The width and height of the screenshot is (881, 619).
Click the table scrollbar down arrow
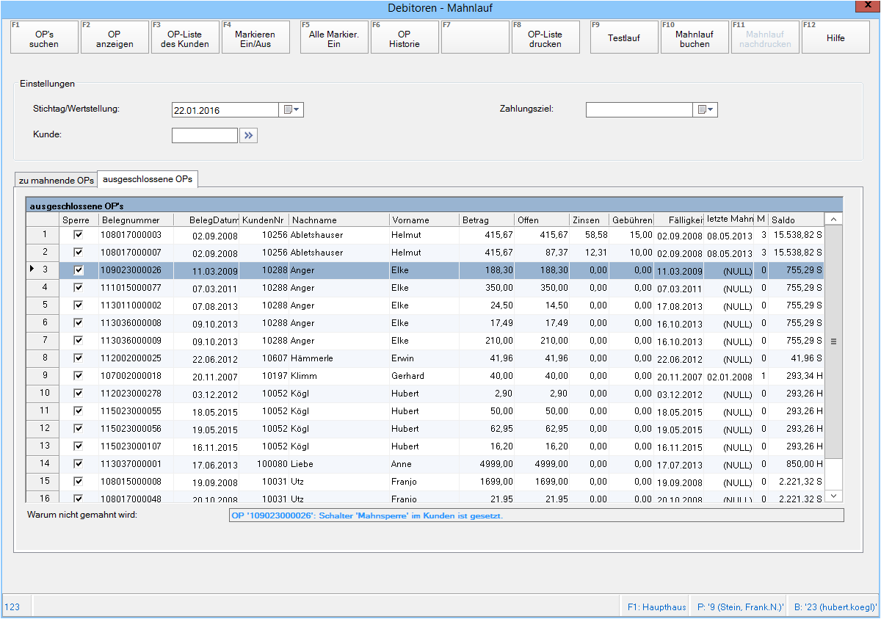coord(833,496)
